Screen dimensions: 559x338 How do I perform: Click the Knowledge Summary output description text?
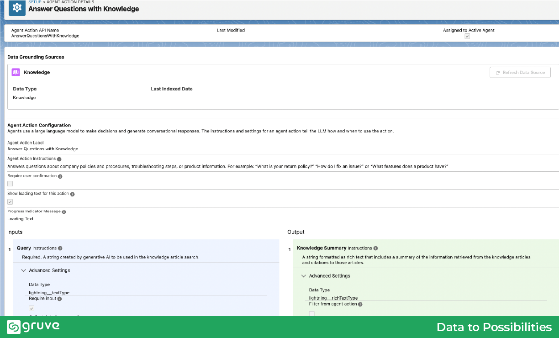(x=417, y=260)
